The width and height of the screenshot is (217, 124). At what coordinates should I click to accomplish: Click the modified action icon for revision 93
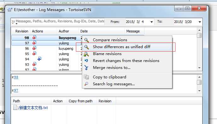(34, 64)
